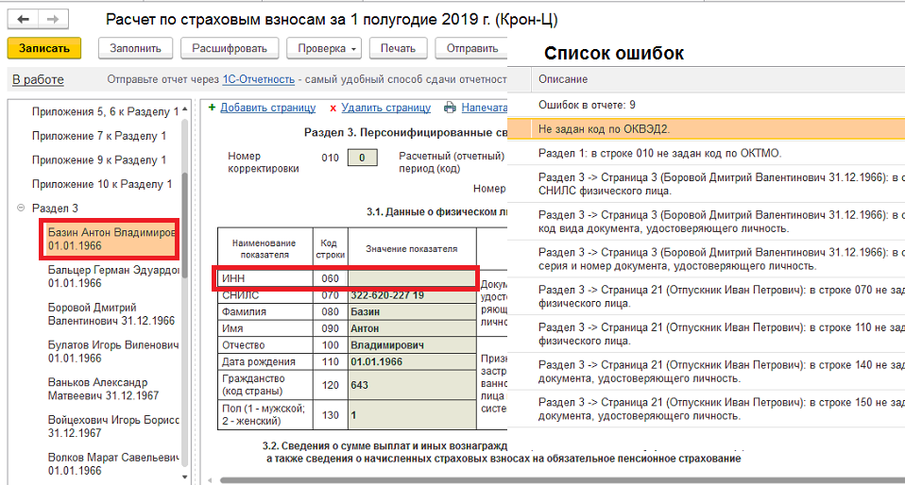905x485 pixels.
Task: Open the В работе status link
Action: coord(38,79)
